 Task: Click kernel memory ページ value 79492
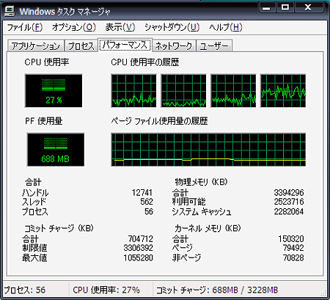pos(293,248)
